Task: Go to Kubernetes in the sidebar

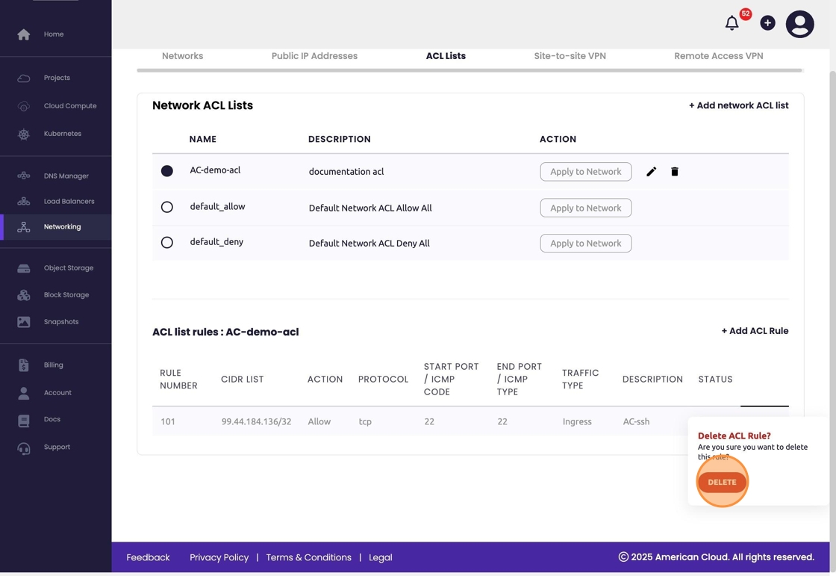Action: (x=62, y=134)
